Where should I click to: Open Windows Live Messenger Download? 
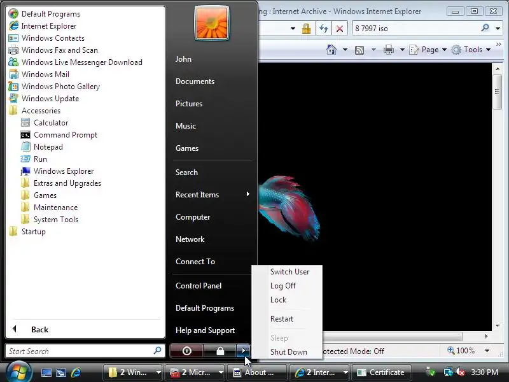click(75, 62)
